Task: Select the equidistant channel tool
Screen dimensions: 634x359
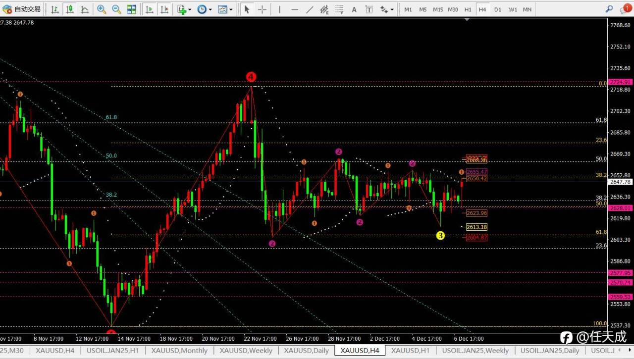Action: (324, 9)
